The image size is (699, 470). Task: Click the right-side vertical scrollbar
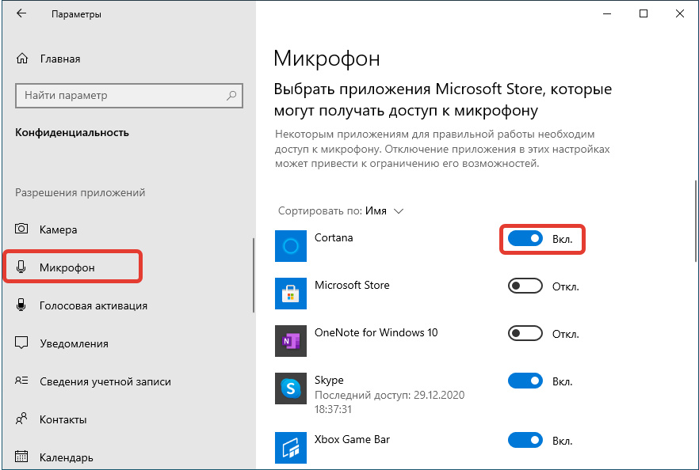[x=695, y=222]
